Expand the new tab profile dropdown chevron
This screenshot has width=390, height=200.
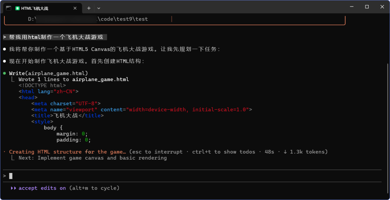pyautogui.click(x=99, y=8)
